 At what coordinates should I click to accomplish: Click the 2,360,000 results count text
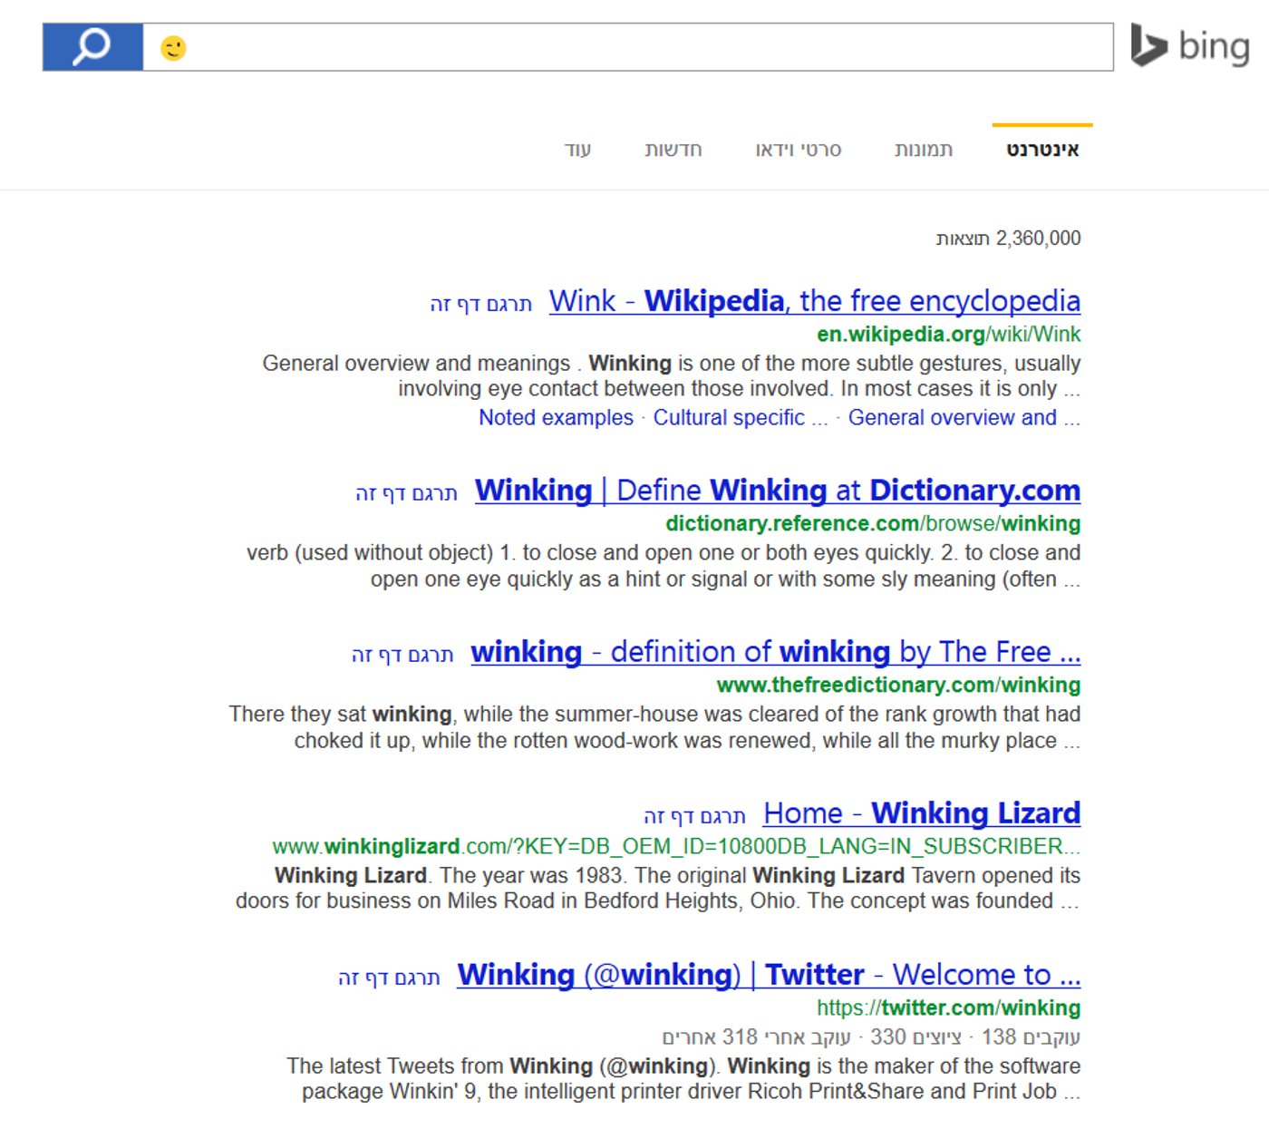click(x=1008, y=238)
